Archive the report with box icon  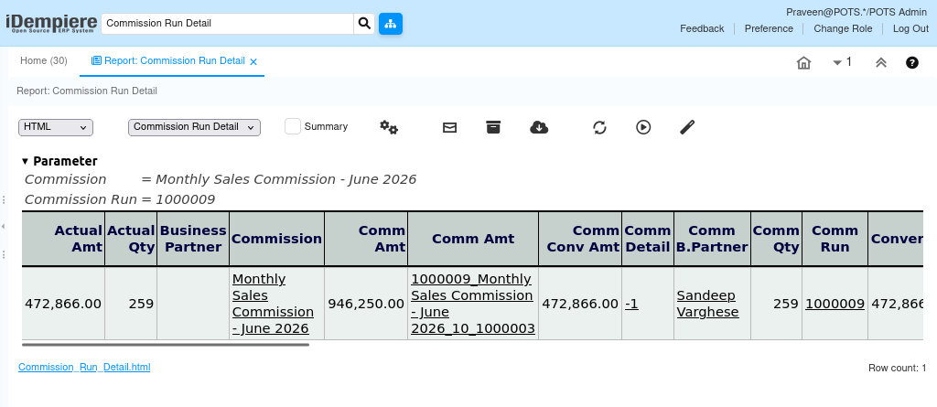coord(493,127)
